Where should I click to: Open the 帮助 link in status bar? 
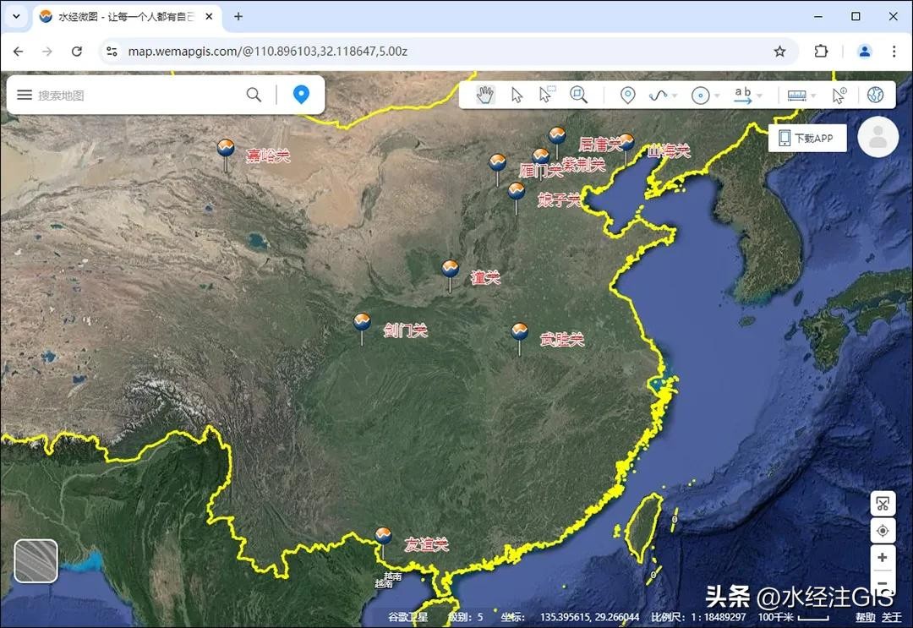[x=865, y=617]
